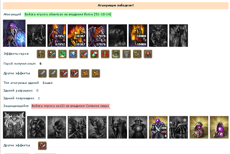Click the trident hero effect icon
Screen dimensions: 230x154
click(x=137, y=54)
